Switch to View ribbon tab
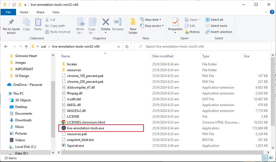 pyautogui.click(x=56, y=12)
